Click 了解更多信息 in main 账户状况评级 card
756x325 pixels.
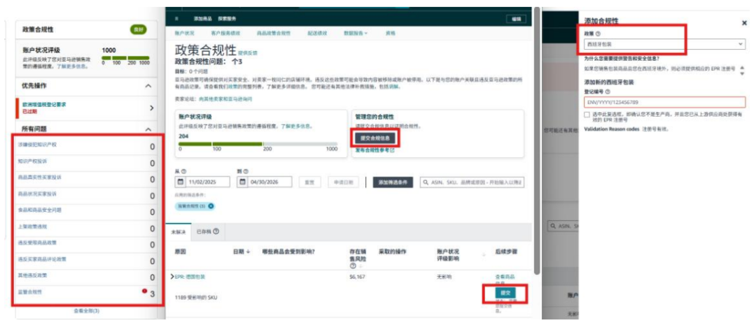coord(296,126)
